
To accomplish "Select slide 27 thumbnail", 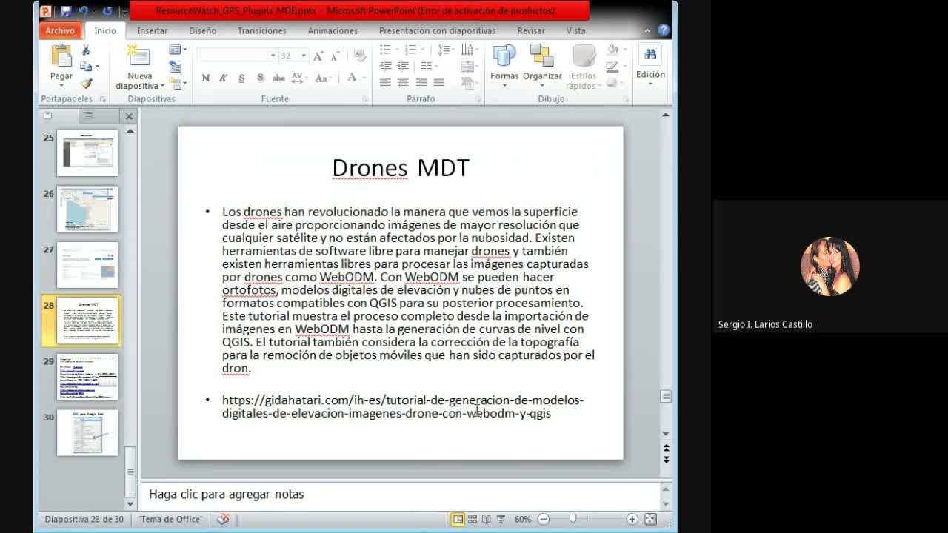I will coord(87,265).
